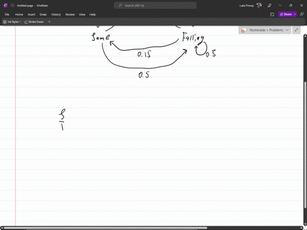Open the Luke Finney account profile
This screenshot has width=307, height=230.
[x=250, y=6]
